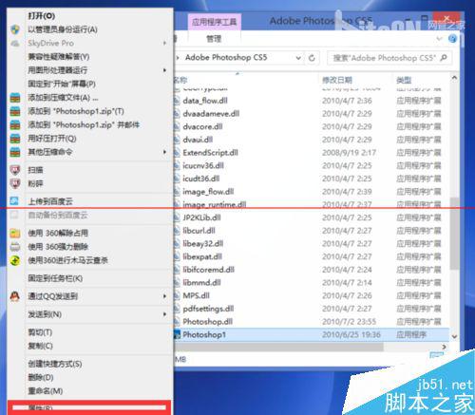Click the magnifier icon in the search box
Viewport: 475px width, 415px height.
[444, 58]
